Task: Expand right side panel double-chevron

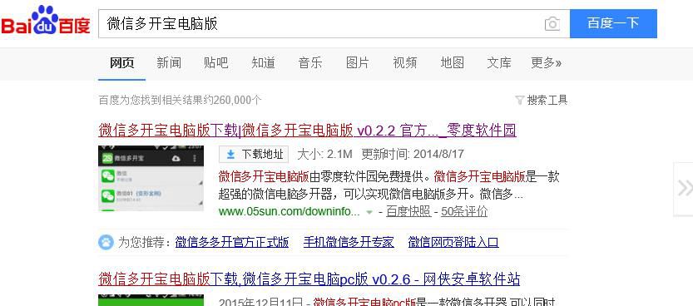Action: 685,189
